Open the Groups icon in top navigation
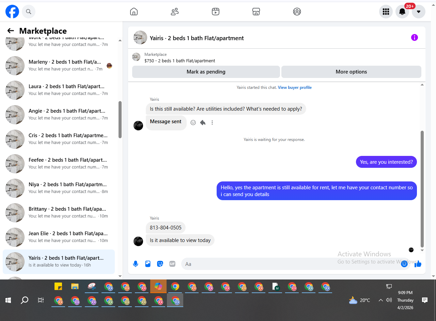Screen dimensions: 436x321 point(297,12)
